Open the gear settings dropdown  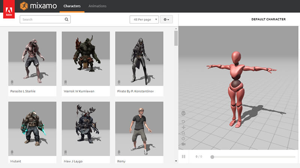(x=166, y=19)
